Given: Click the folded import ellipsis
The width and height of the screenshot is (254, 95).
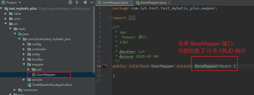Looking at the screenshot, I should 132,18.
